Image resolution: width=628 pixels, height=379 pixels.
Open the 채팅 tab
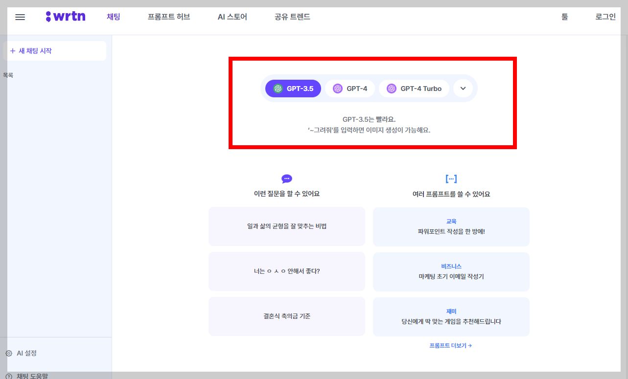(x=114, y=17)
